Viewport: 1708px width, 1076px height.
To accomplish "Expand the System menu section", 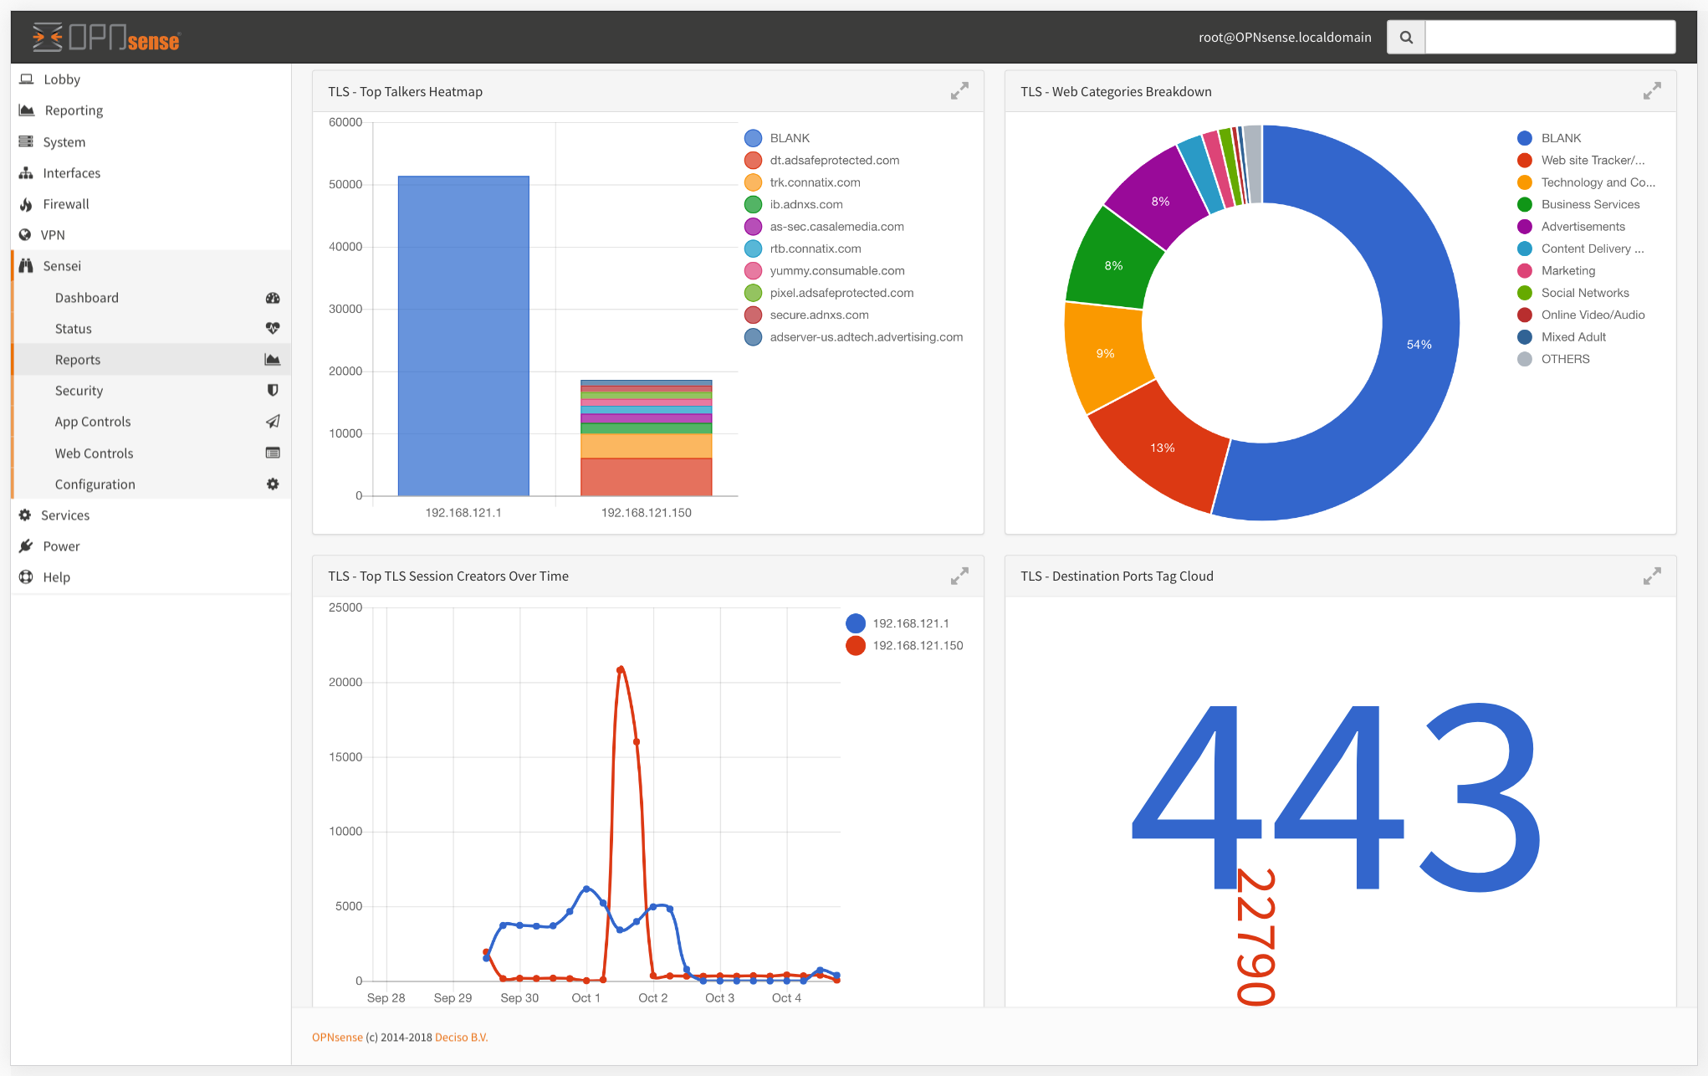I will pyautogui.click(x=64, y=141).
